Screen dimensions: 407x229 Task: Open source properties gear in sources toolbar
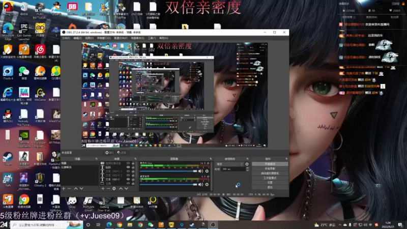tap(114, 188)
